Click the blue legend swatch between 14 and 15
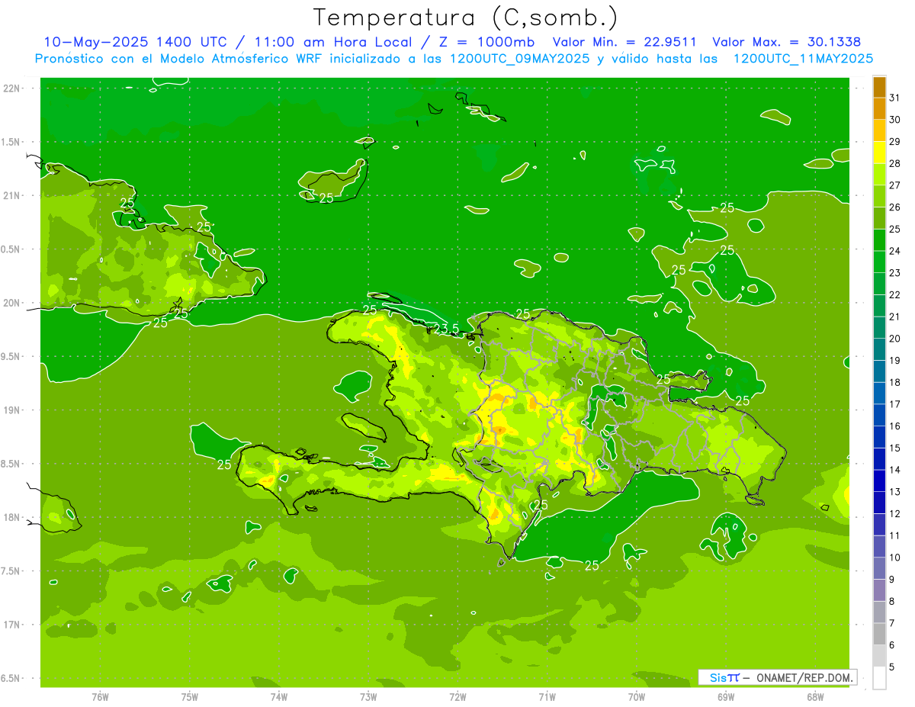Screen dimensions: 915x707 pyautogui.click(x=879, y=458)
